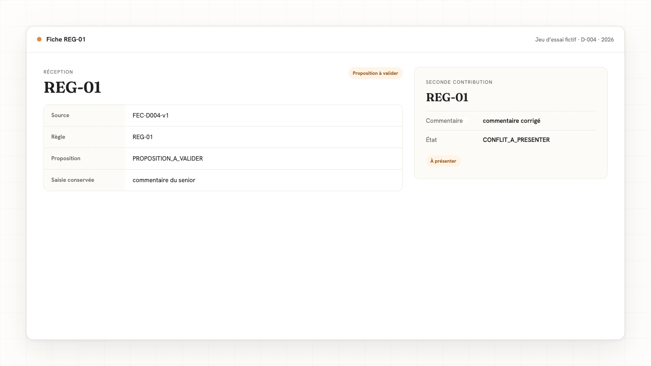Select the text 'commentaire du senior'
The height and width of the screenshot is (366, 651).
164,180
